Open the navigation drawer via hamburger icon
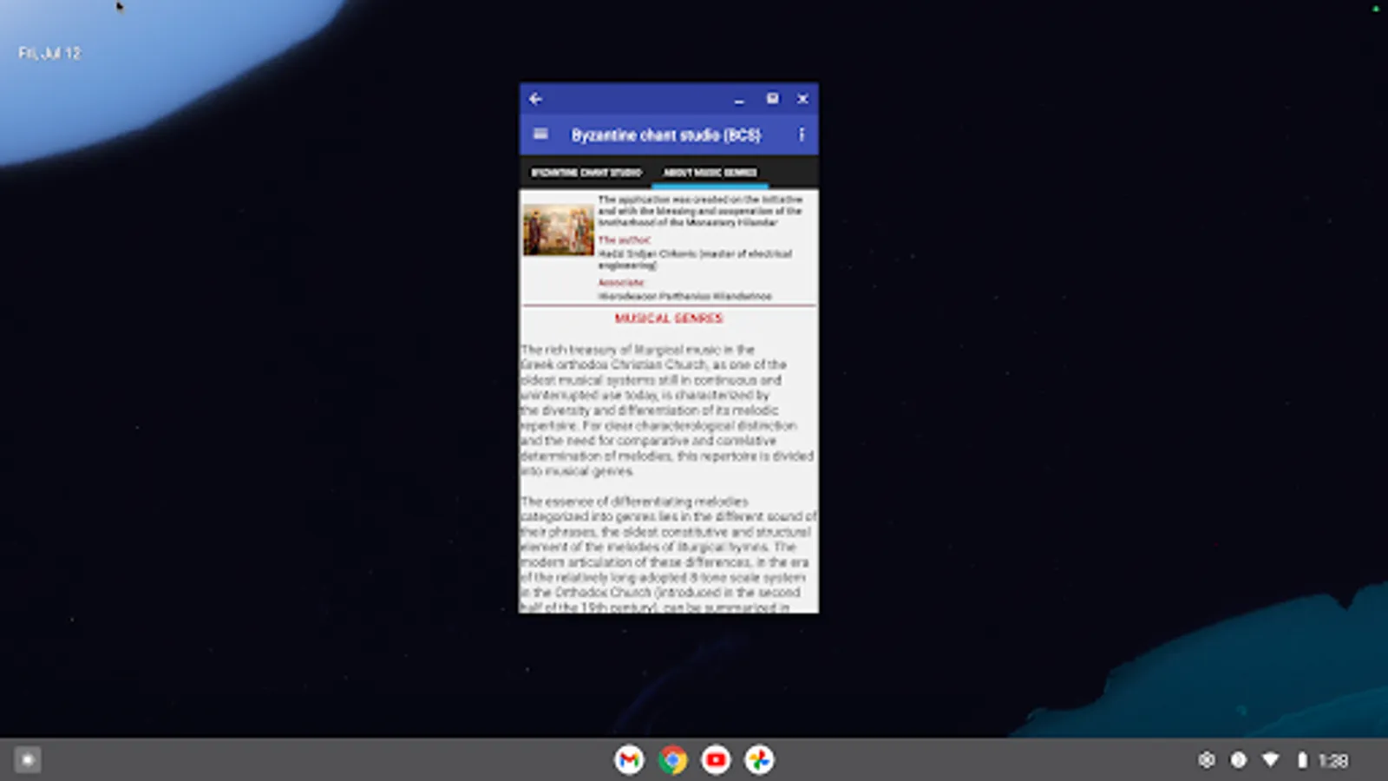This screenshot has width=1388, height=781. coord(540,135)
